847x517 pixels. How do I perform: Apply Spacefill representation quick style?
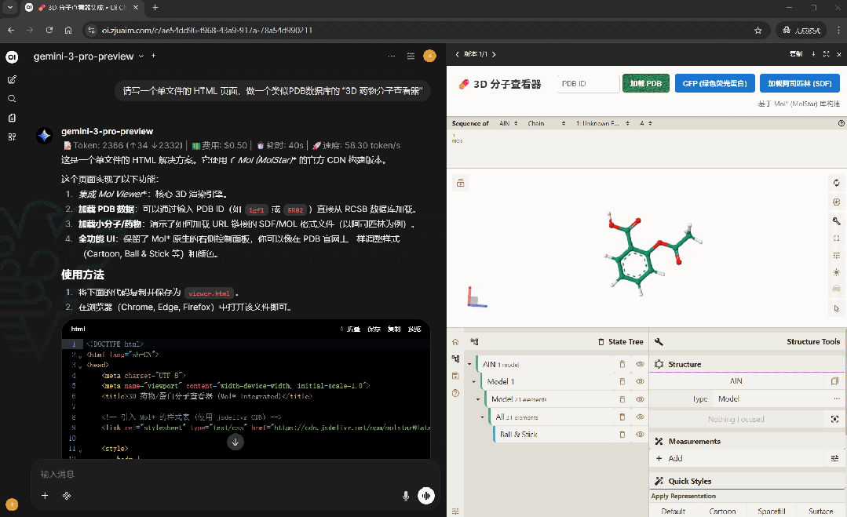(772, 511)
